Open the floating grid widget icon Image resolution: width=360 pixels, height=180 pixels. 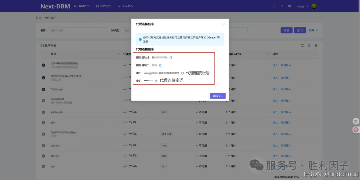click(x=356, y=121)
